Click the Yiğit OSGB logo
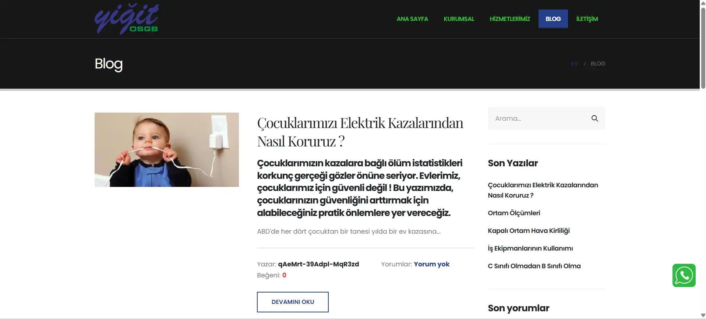The image size is (706, 319). tap(126, 19)
